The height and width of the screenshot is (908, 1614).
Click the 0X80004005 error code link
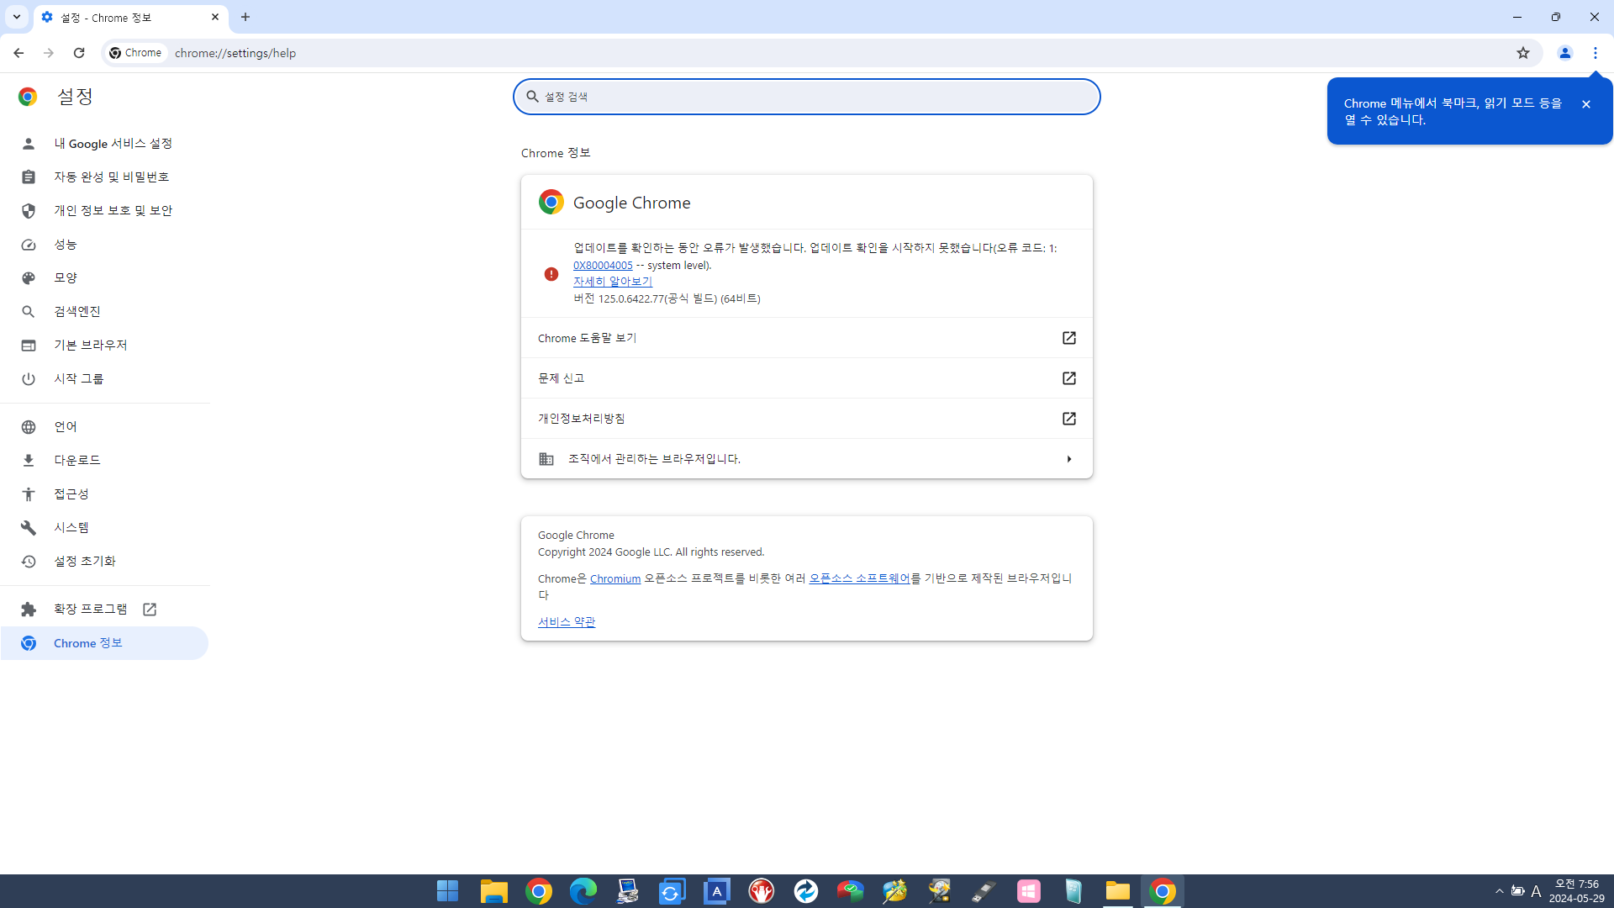[603, 266]
